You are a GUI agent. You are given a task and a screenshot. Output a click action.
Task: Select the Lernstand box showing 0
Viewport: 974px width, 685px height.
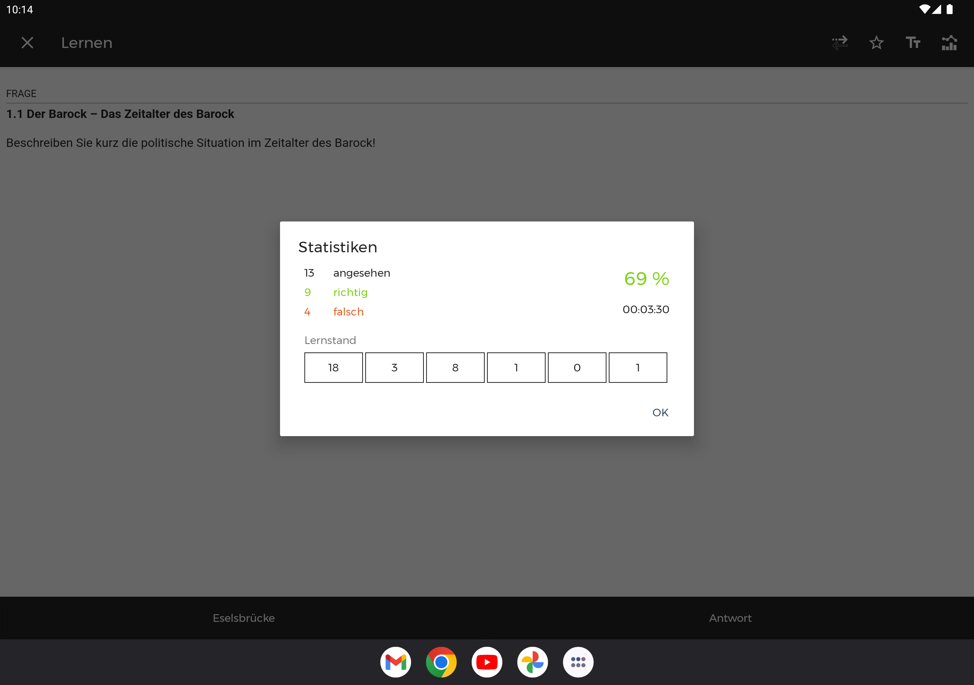(x=577, y=368)
